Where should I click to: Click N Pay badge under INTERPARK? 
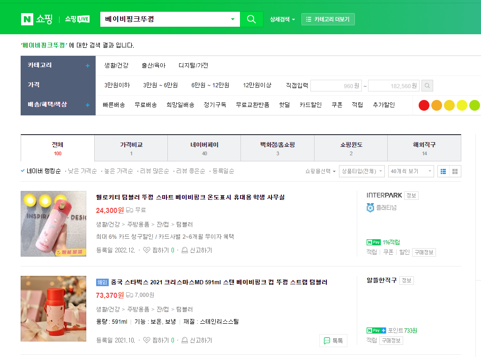pyautogui.click(x=373, y=242)
